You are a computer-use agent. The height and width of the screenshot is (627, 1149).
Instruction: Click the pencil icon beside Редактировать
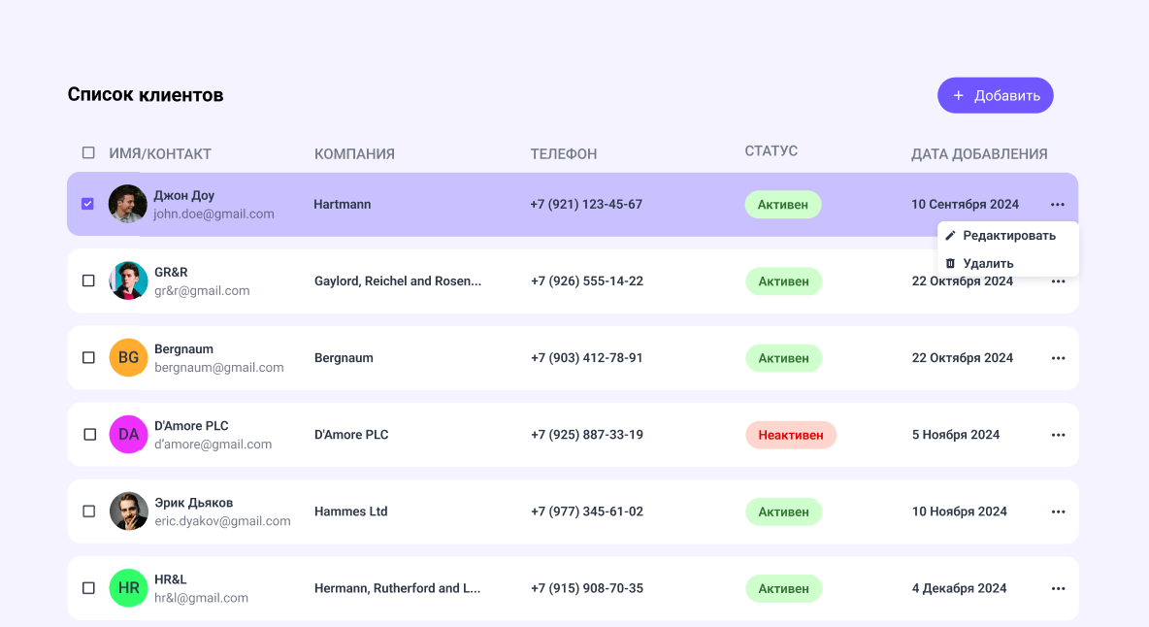pyautogui.click(x=951, y=236)
